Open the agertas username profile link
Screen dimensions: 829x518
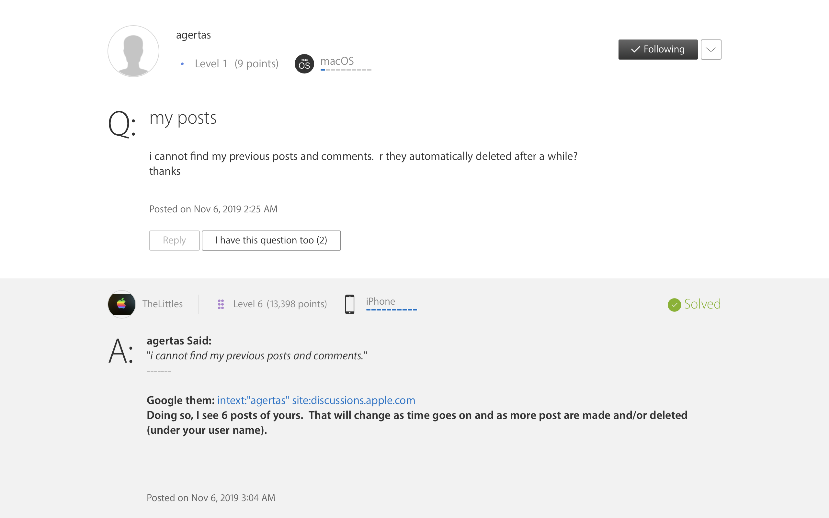[x=193, y=35]
